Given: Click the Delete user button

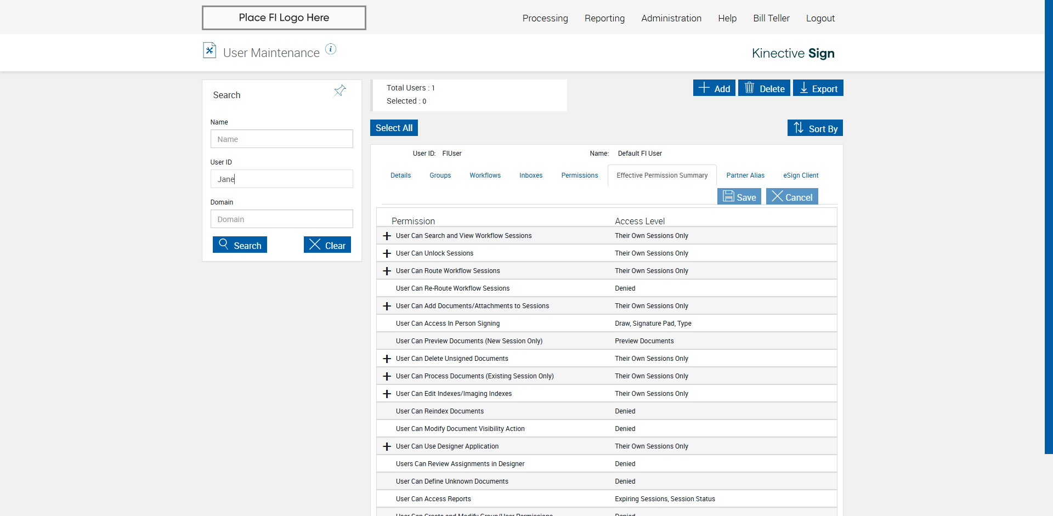Looking at the screenshot, I should pyautogui.click(x=764, y=88).
